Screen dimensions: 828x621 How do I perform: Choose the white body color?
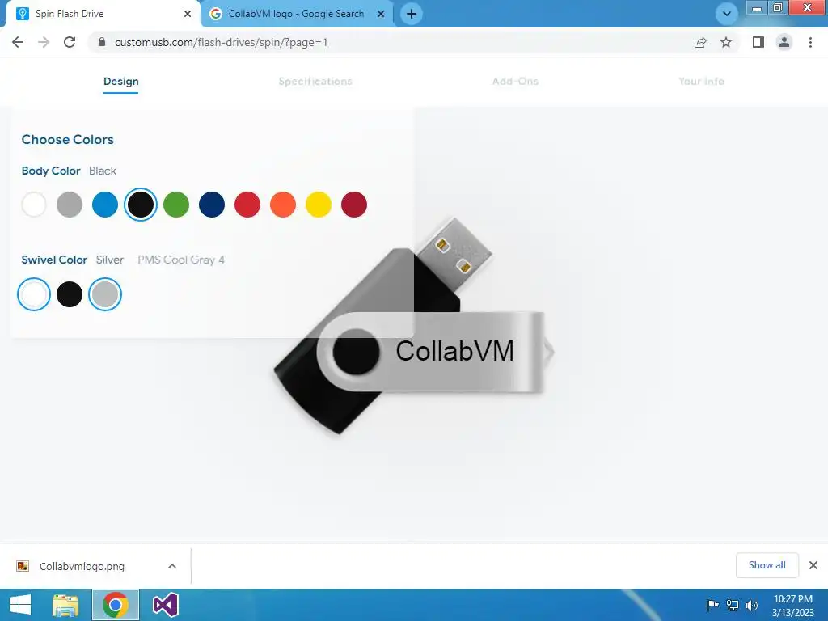(34, 205)
